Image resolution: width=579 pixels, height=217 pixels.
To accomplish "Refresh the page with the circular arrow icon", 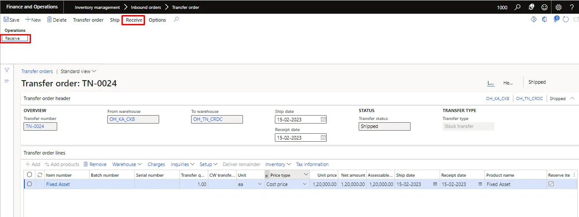I will (566, 20).
